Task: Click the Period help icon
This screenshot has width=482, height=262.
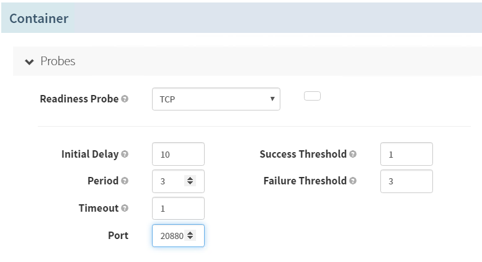Action: [x=125, y=181]
